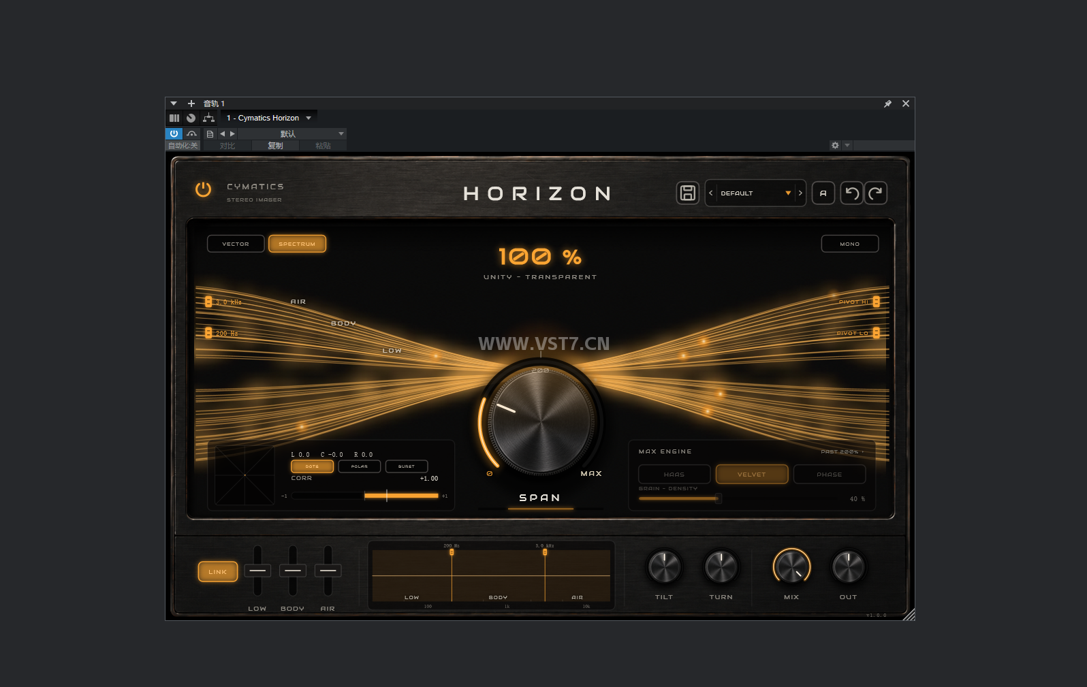
Task: Click the 对比 compare button
Action: coord(227,146)
